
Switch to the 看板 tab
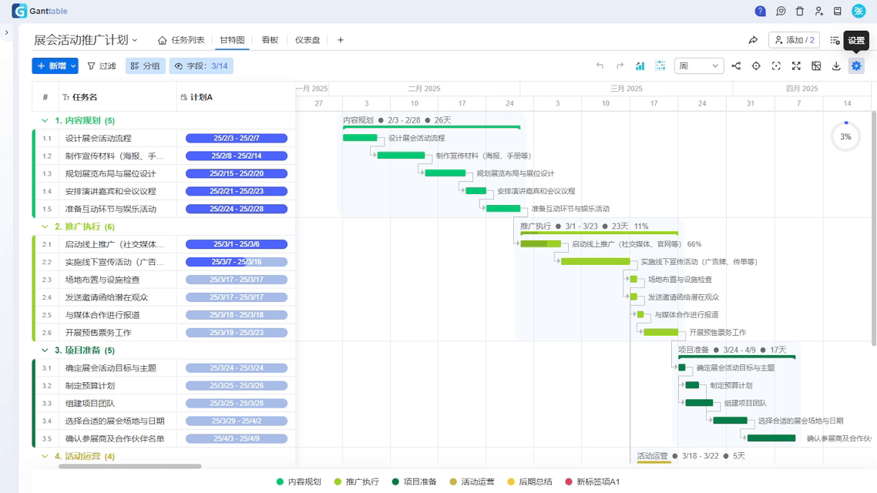[271, 39]
